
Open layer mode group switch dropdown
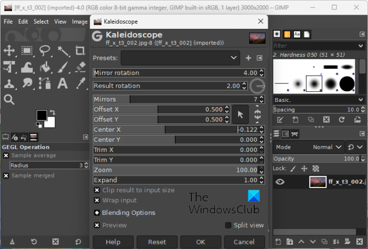tap(355, 147)
